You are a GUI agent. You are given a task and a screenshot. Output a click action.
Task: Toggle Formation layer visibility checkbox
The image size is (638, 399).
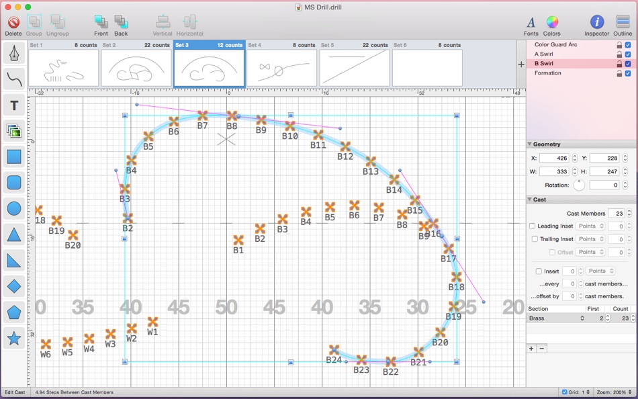pos(628,73)
